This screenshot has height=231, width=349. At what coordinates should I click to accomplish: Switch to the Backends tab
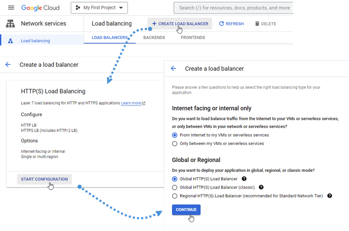click(x=154, y=37)
